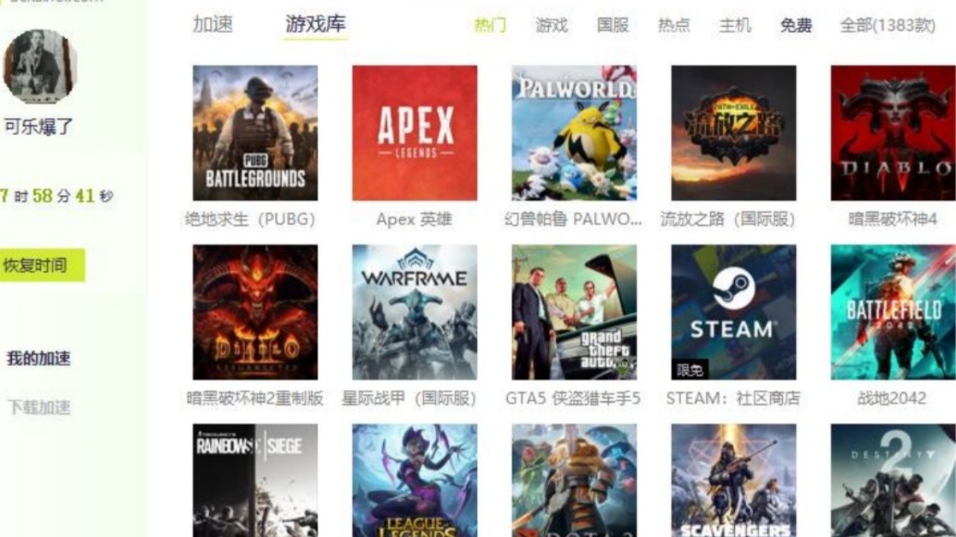This screenshot has width=956, height=537.
Task: Click the Palworld game cover
Action: [x=574, y=133]
